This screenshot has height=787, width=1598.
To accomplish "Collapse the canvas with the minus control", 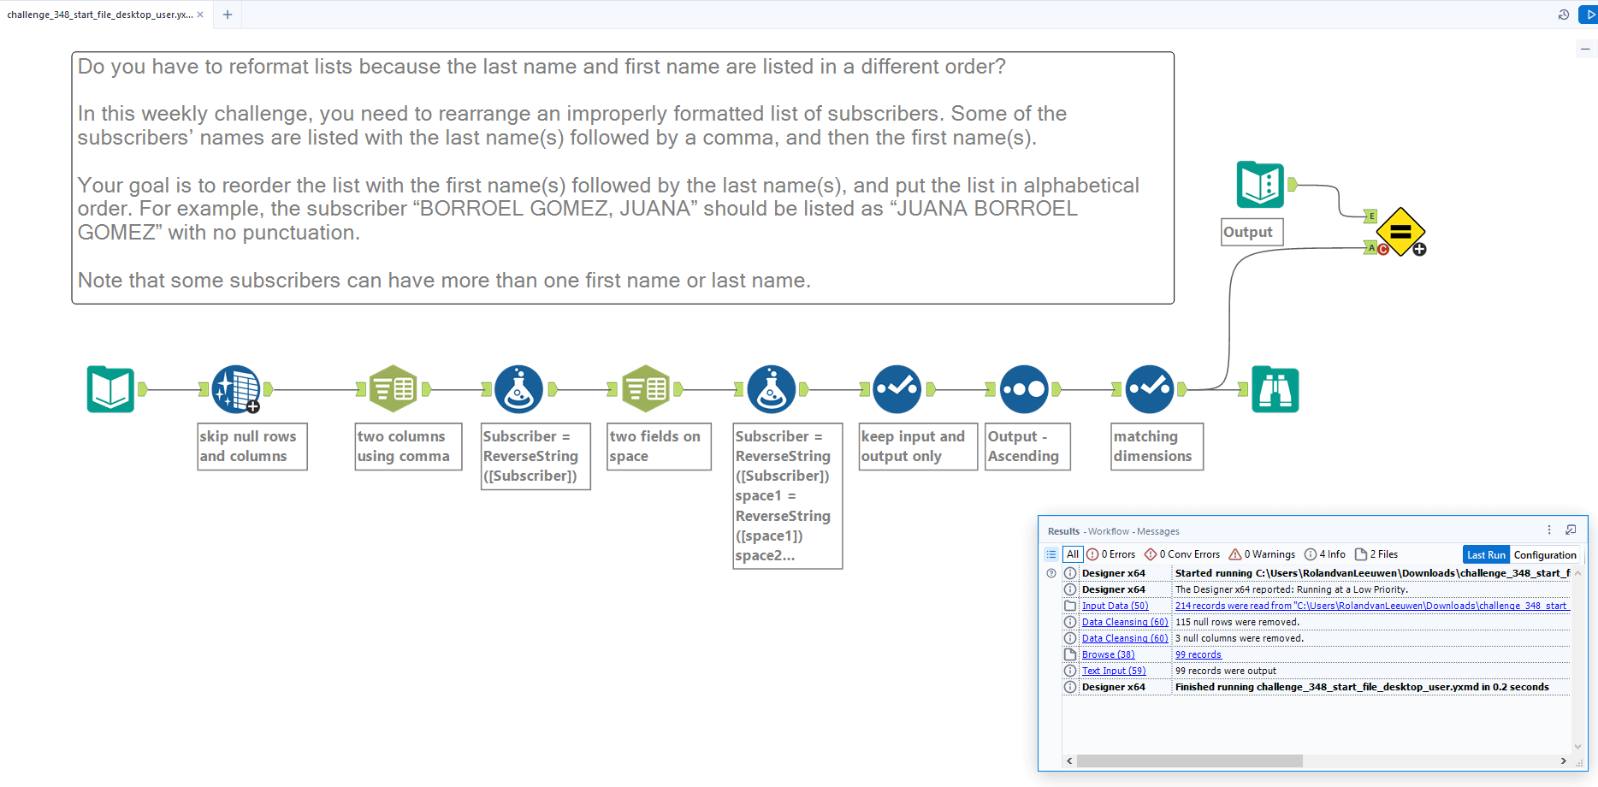I will coord(1585,49).
